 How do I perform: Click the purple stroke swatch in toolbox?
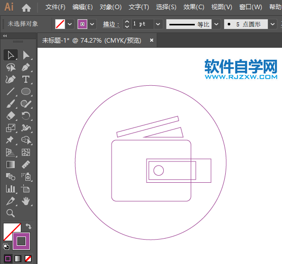(x=21, y=241)
